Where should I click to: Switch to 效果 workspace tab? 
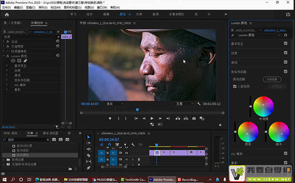tap(139, 14)
